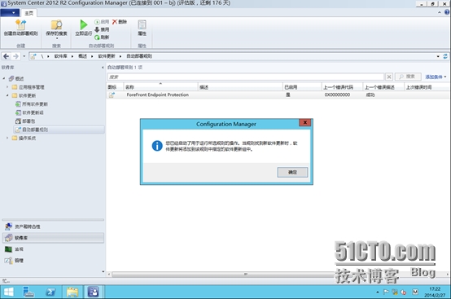The image size is (451, 299).
Task: Select Software Update Groups (软件更新组) tree item
Action: (x=33, y=112)
